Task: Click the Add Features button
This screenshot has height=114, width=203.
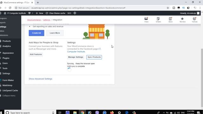Action: click(x=36, y=54)
